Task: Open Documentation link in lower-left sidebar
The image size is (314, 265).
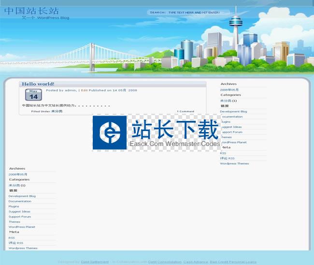Action: tap(20, 201)
